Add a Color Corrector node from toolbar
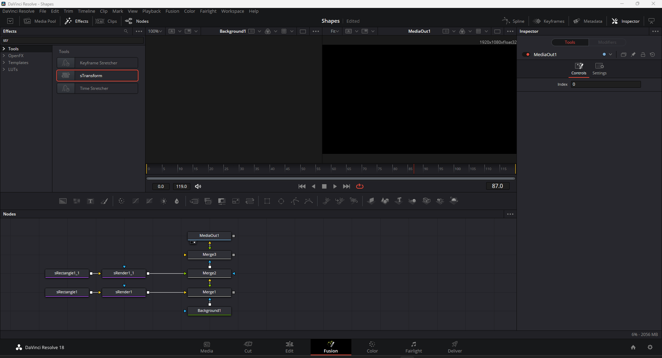662x358 pixels. (121, 201)
